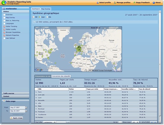164x125 pixels.
Task: Sort by Taux de rebond column
Action: [148, 89]
